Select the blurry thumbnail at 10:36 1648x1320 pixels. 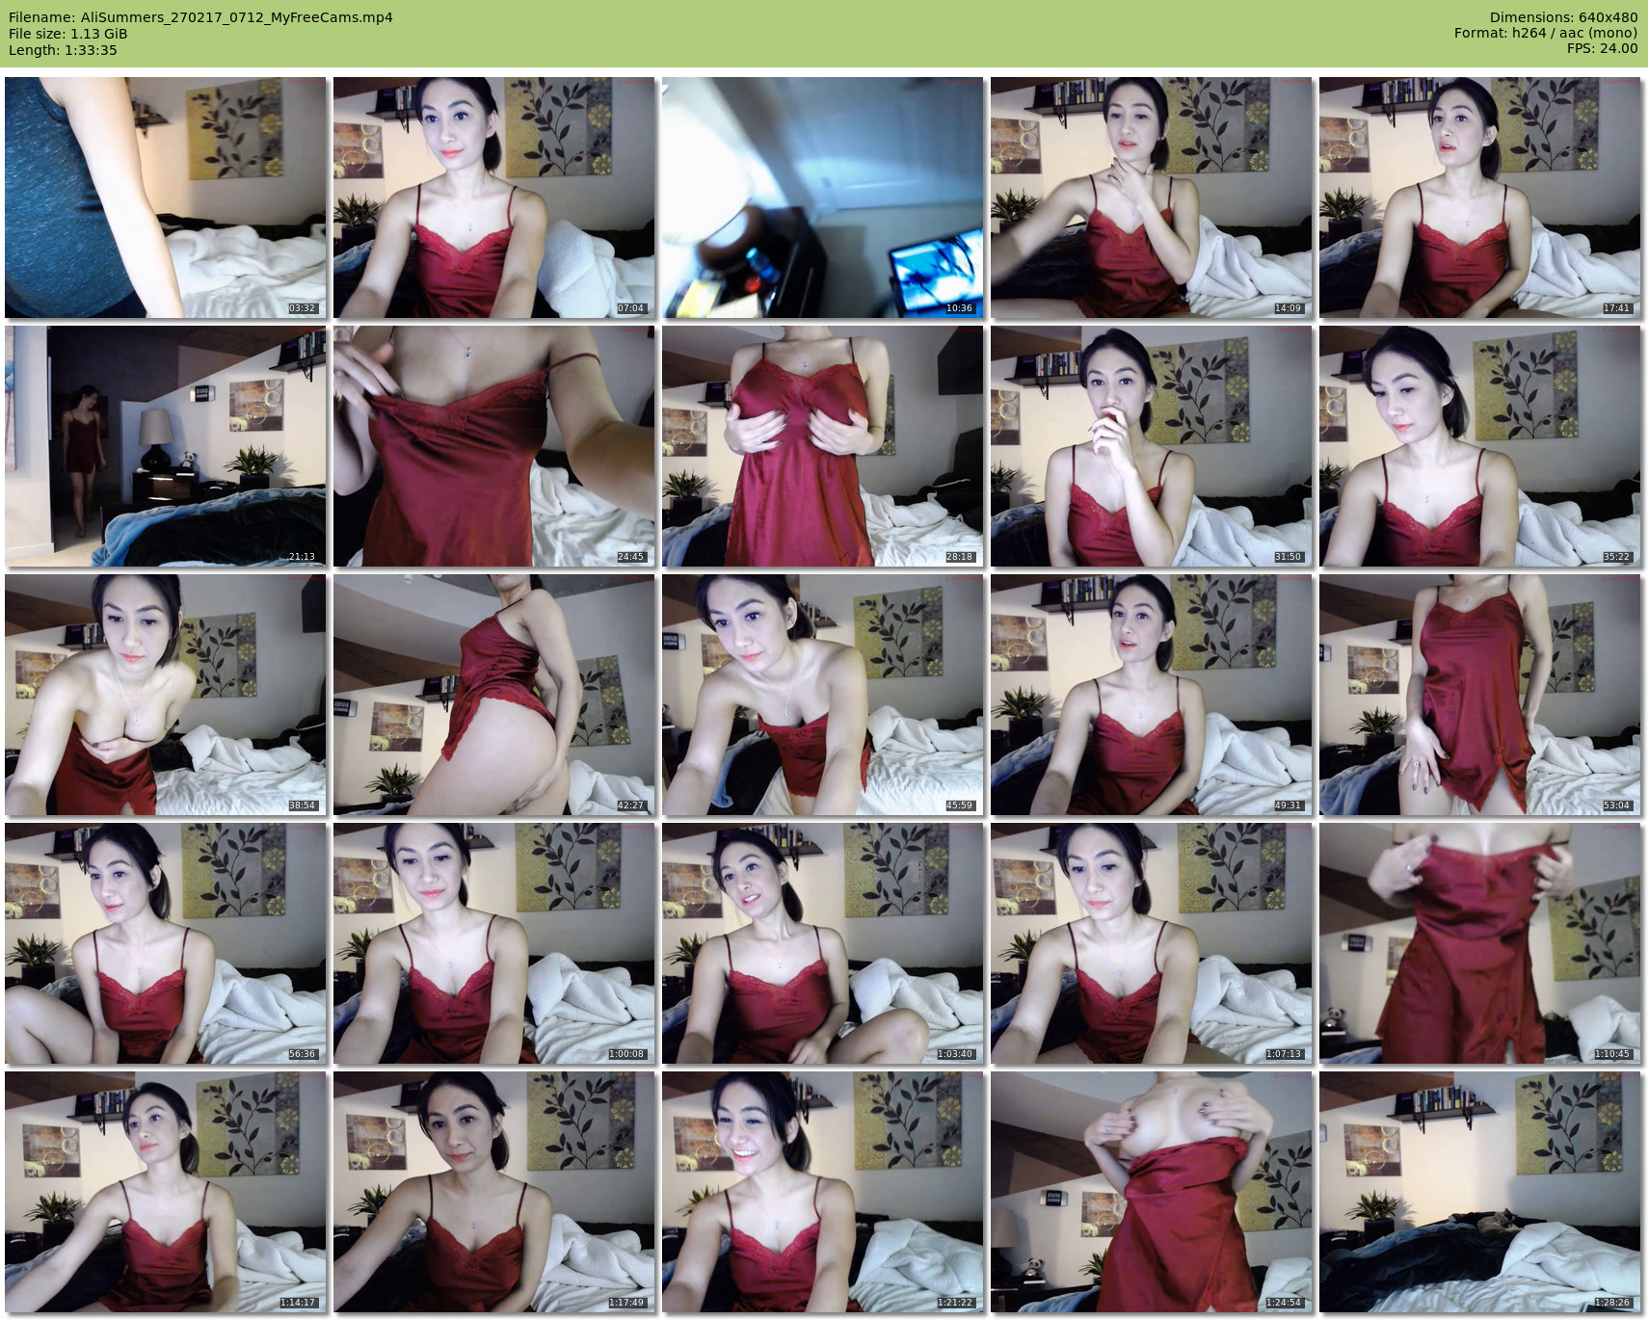pos(822,198)
